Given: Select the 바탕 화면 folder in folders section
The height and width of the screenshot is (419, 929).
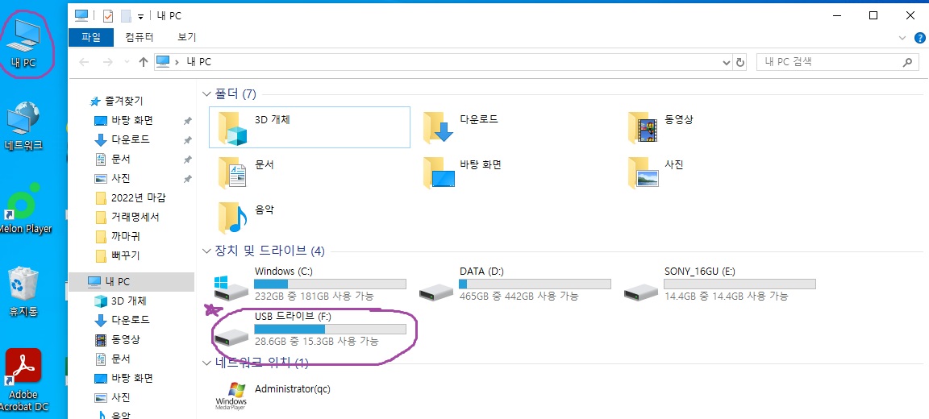Looking at the screenshot, I should [464, 172].
